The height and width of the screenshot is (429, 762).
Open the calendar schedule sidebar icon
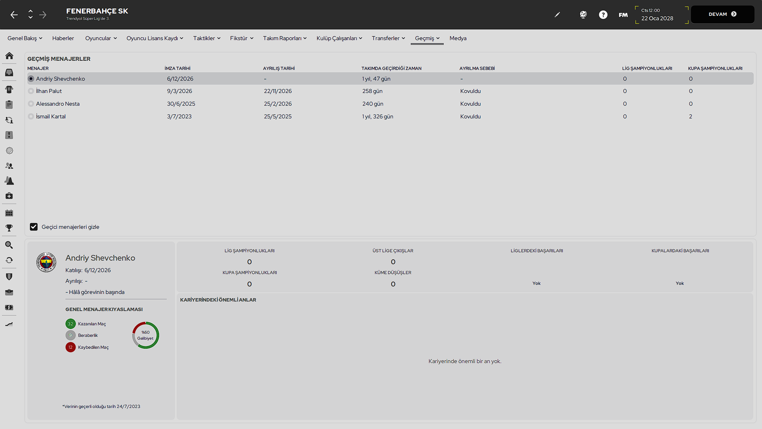[x=9, y=213]
